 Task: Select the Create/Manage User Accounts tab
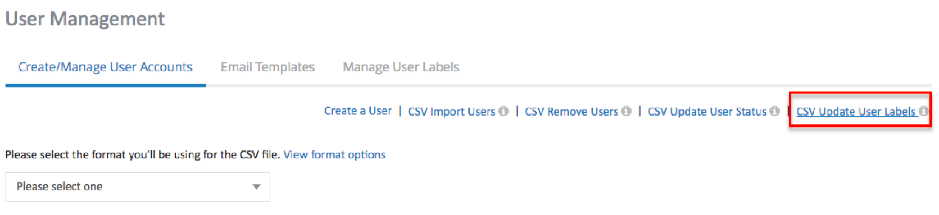[105, 67]
